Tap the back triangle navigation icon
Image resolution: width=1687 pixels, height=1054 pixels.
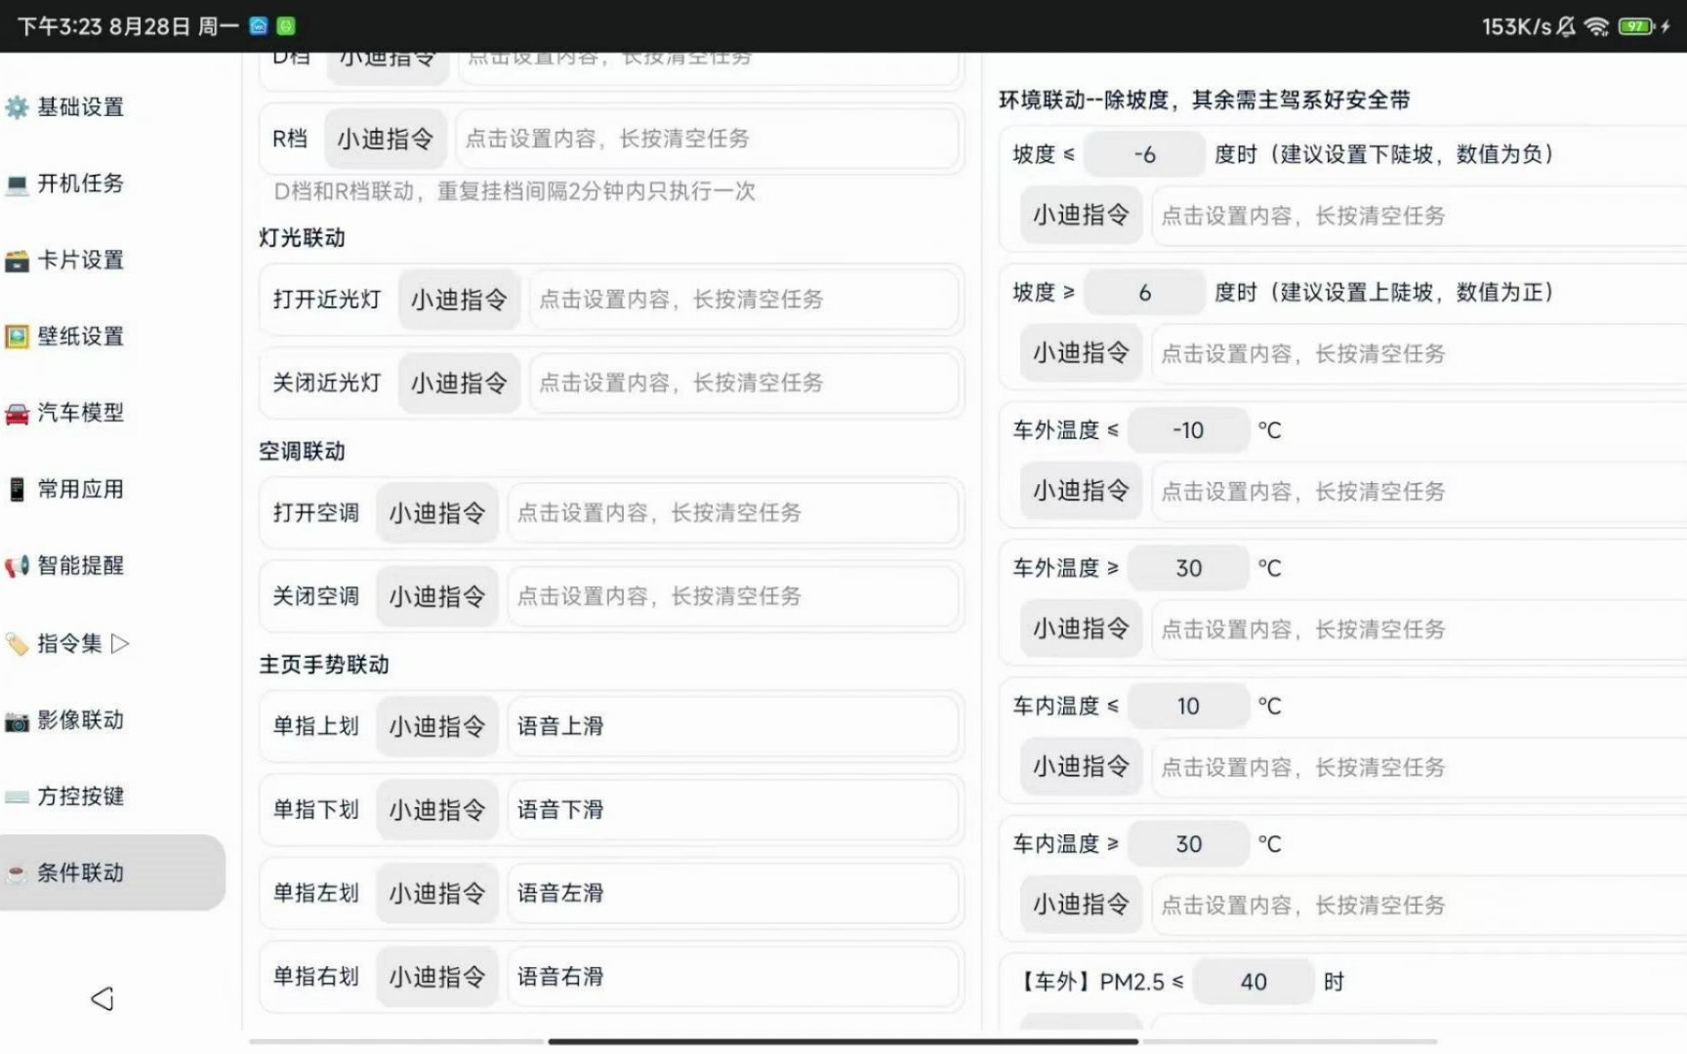(x=103, y=998)
